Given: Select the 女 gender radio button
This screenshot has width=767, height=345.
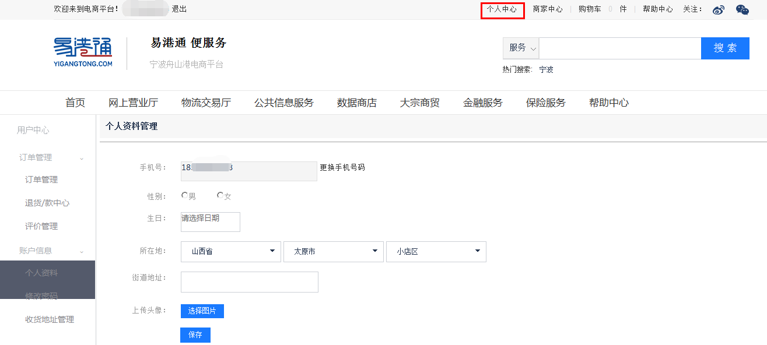Looking at the screenshot, I should [220, 196].
